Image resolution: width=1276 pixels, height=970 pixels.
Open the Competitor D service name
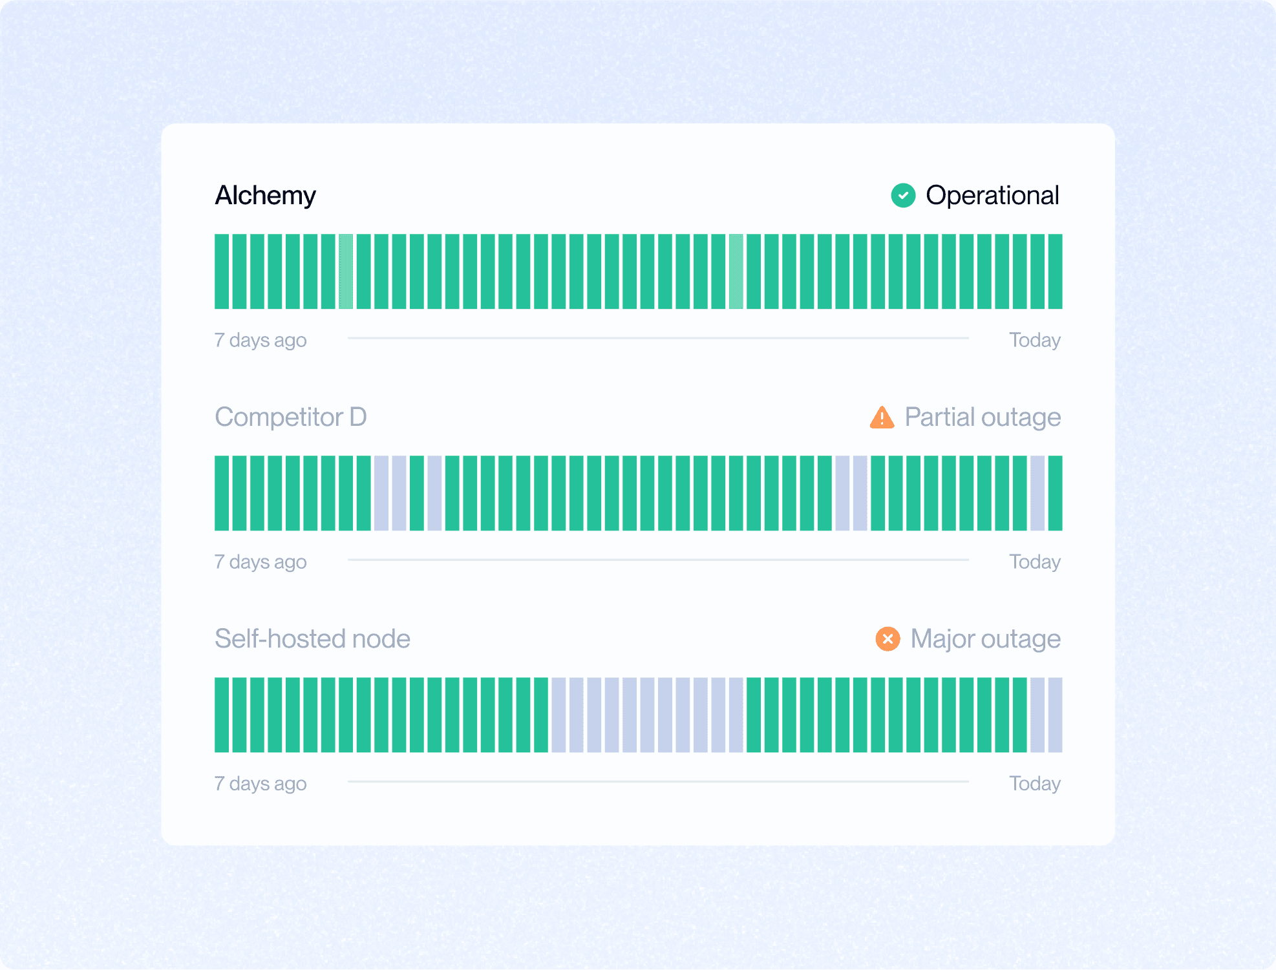coord(290,417)
